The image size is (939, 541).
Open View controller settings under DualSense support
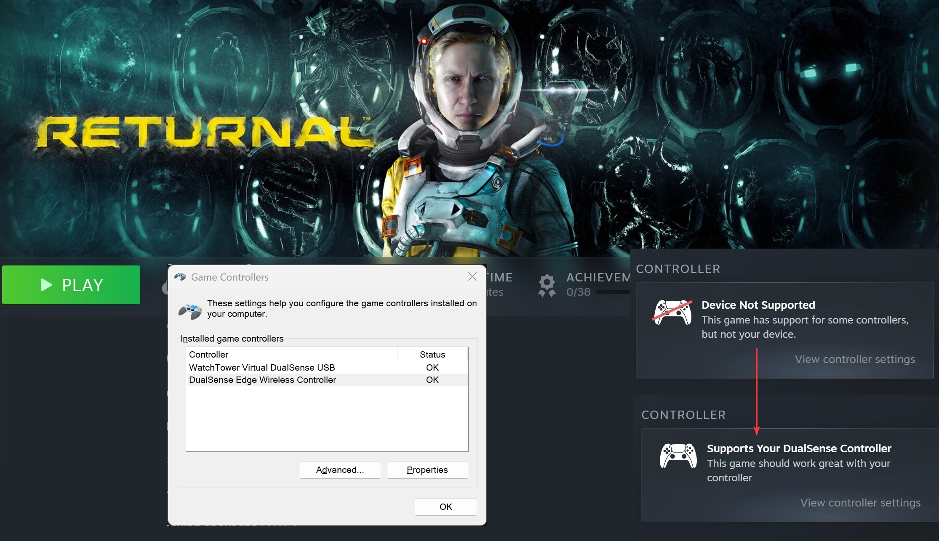pyautogui.click(x=860, y=503)
